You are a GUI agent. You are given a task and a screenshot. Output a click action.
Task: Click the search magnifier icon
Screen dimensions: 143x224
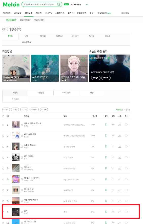58,4
